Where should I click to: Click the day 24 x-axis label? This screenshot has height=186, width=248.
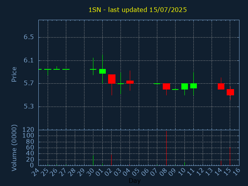point(35,172)
